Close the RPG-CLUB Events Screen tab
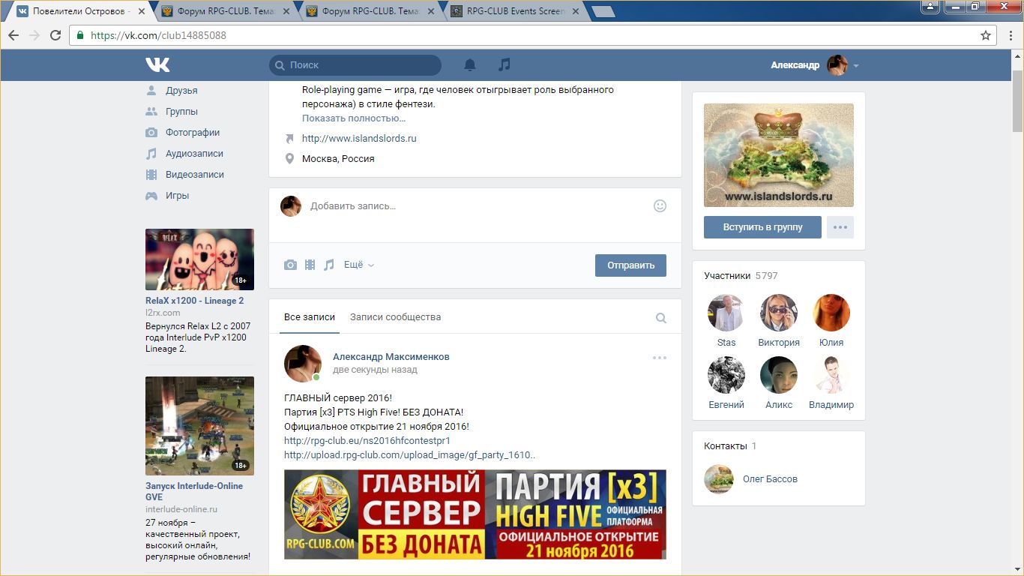This screenshot has height=576, width=1024. click(x=575, y=11)
